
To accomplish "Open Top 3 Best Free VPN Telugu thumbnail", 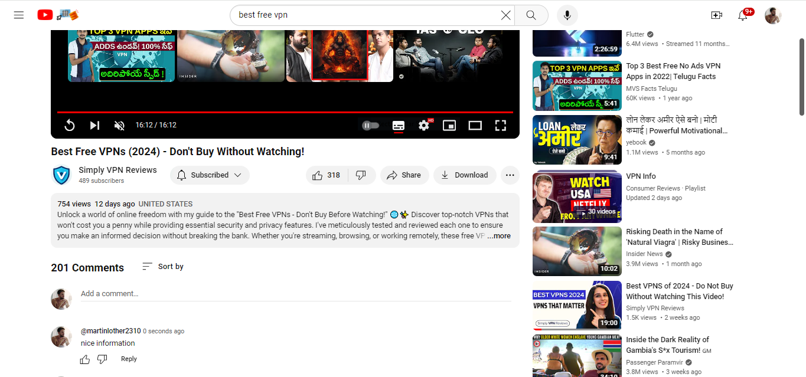I will click(577, 86).
